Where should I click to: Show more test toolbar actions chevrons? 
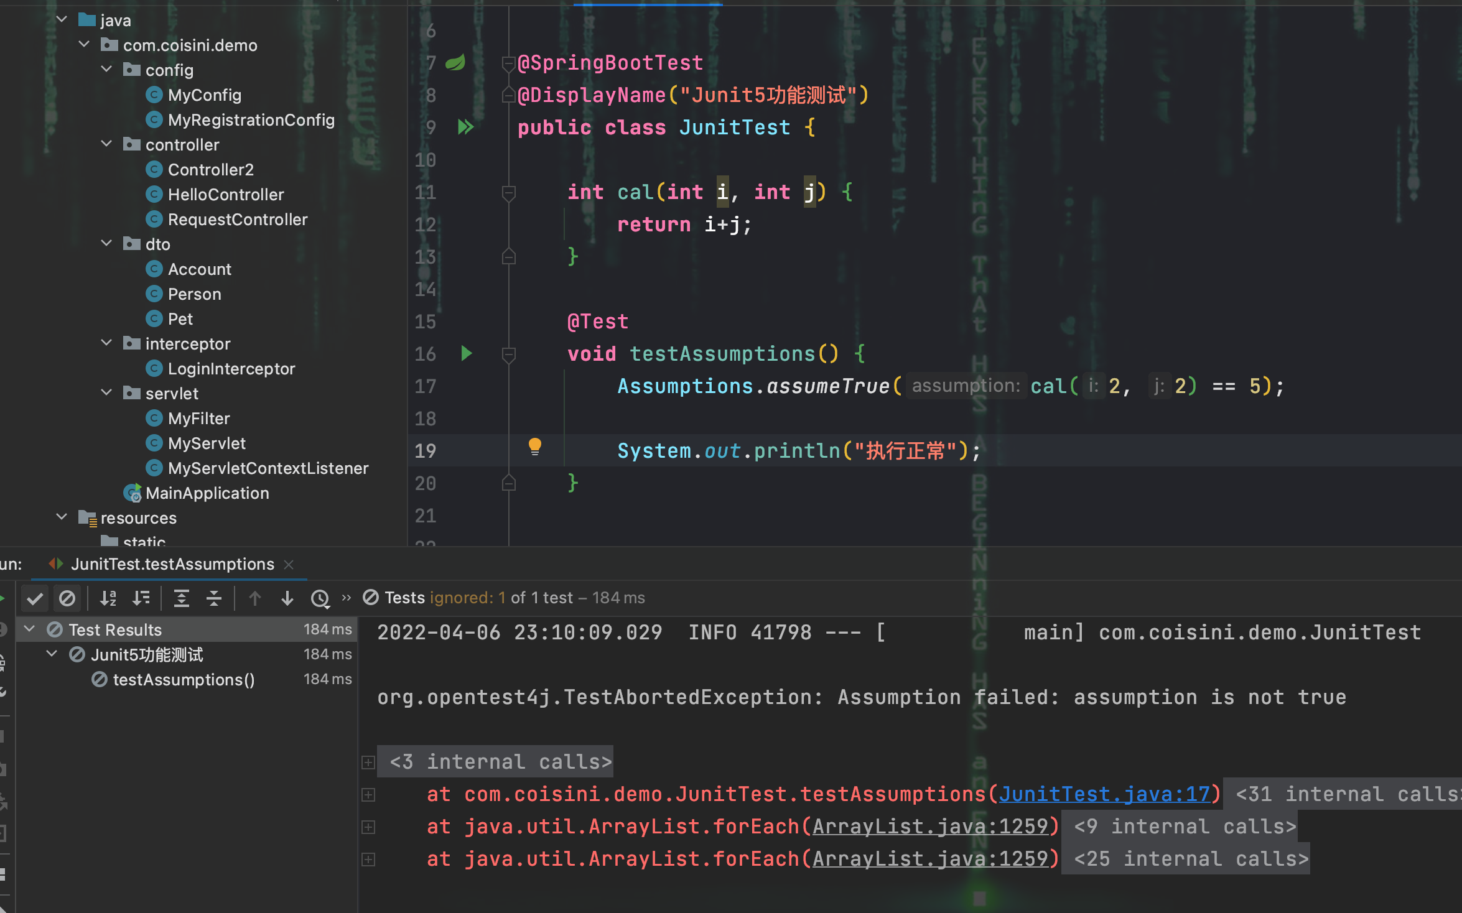347,598
